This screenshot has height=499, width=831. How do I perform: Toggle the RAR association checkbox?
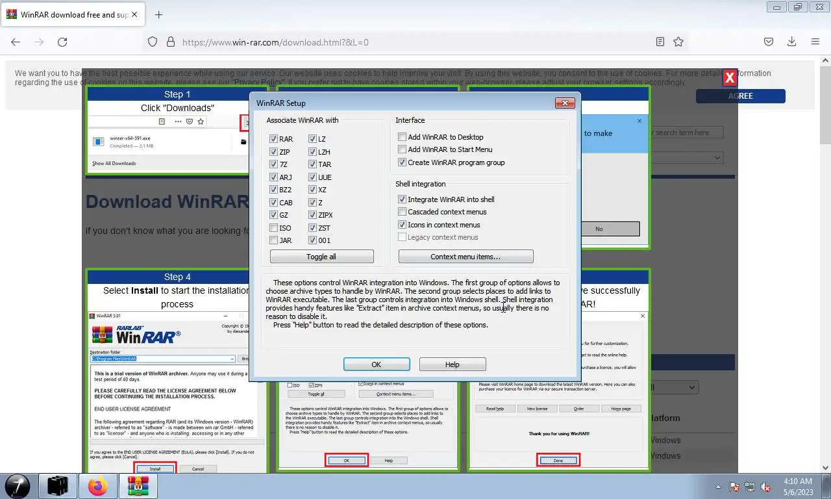point(274,139)
